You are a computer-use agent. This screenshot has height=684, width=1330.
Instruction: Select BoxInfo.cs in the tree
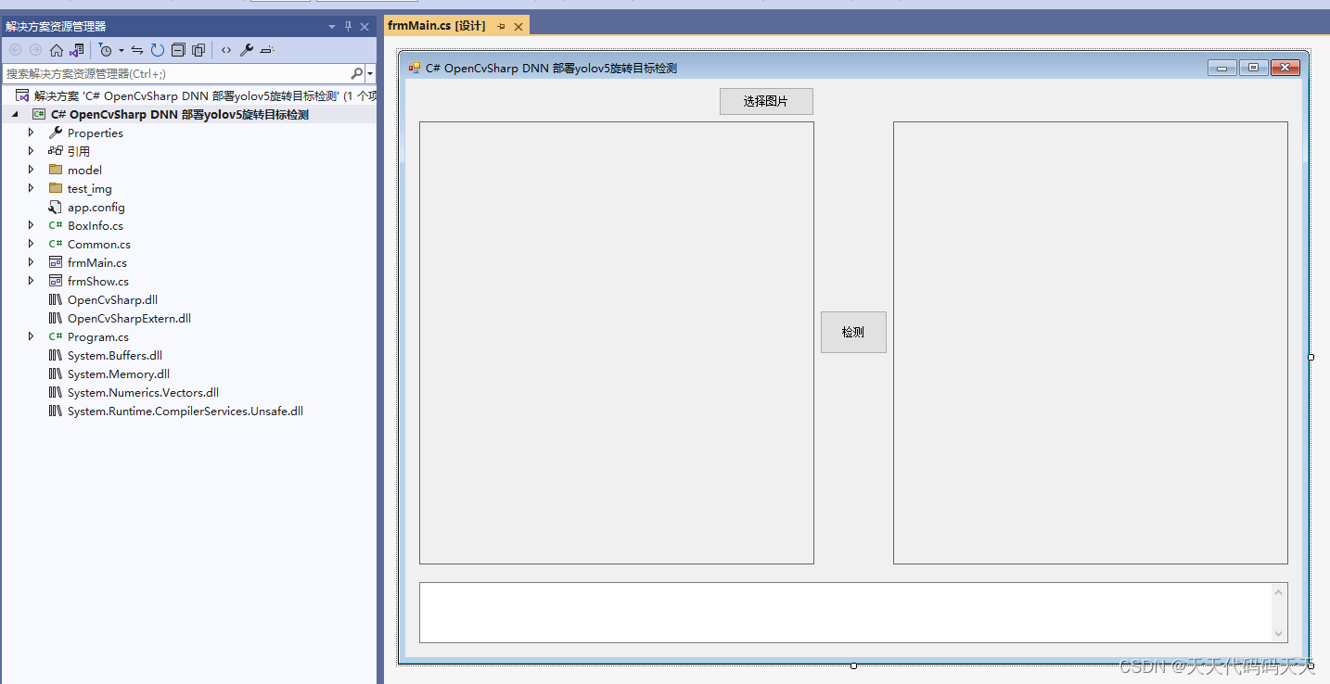tap(95, 225)
